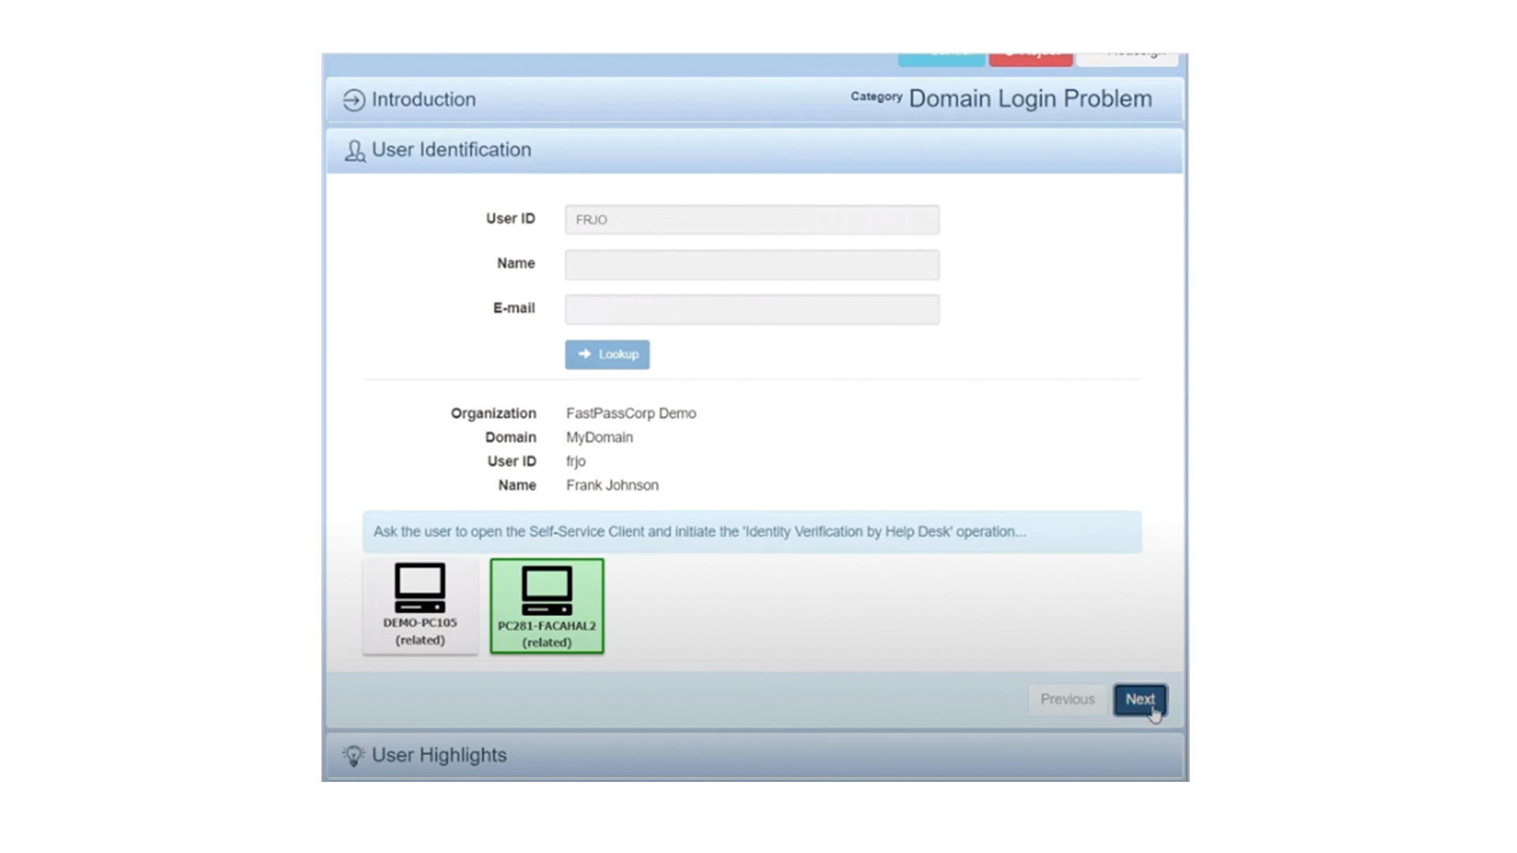1517x853 pixels.
Task: Click the Lookup button
Action: (x=607, y=354)
